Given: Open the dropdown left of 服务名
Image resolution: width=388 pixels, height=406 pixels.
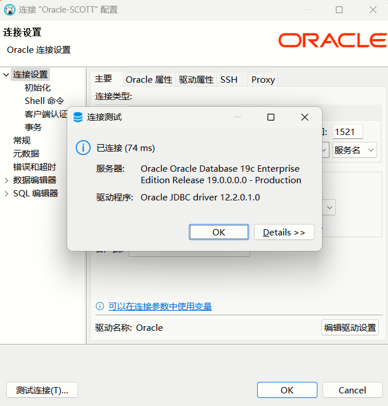Looking at the screenshot, I should click(325, 150).
